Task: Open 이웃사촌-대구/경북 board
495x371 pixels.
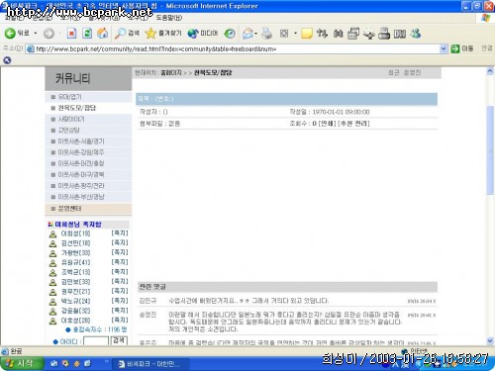Action: (81, 175)
